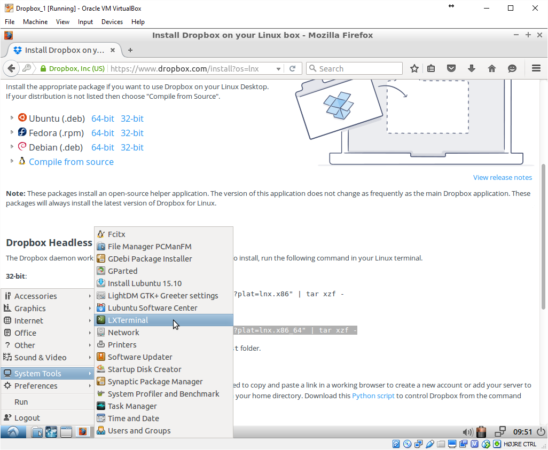Expand the Graphics submenu
The height and width of the screenshot is (450, 548).
pos(48,308)
